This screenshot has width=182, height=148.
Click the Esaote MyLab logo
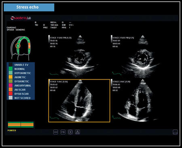click(21, 18)
